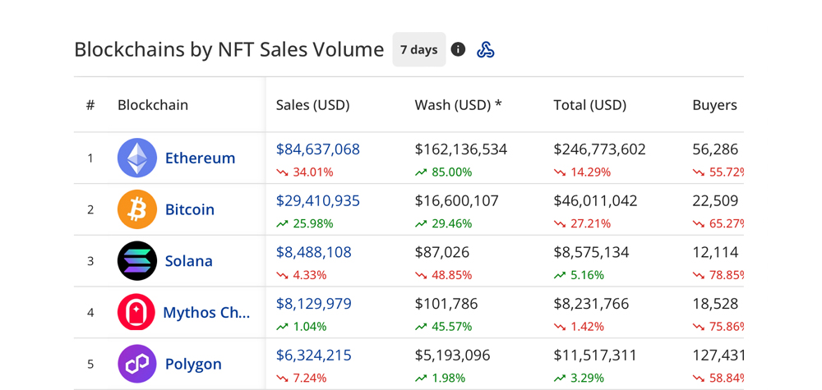Image resolution: width=822 pixels, height=390 pixels.
Task: Click Polygon total value $11,517,311
Action: [595, 356]
